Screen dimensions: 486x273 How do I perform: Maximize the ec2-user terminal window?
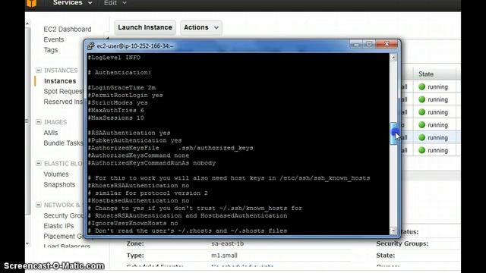pyautogui.click(x=369, y=44)
